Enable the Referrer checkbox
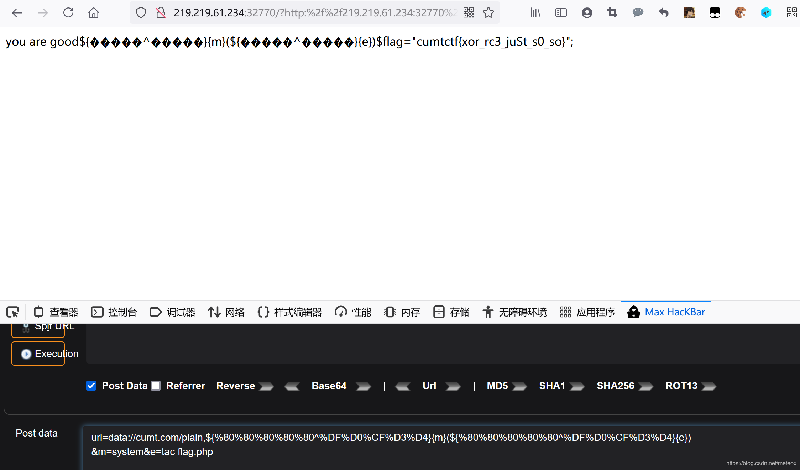 point(156,386)
